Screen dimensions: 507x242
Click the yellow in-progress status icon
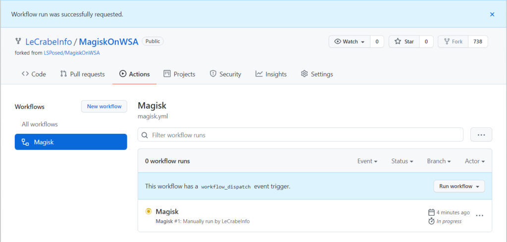point(148,211)
